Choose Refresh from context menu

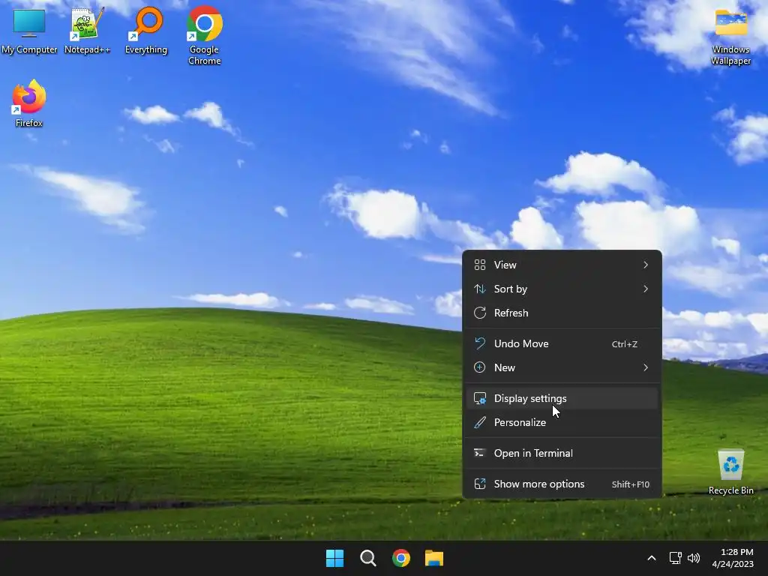[562, 313]
